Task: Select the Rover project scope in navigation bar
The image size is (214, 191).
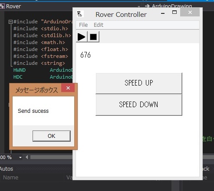Action: [13, 6]
